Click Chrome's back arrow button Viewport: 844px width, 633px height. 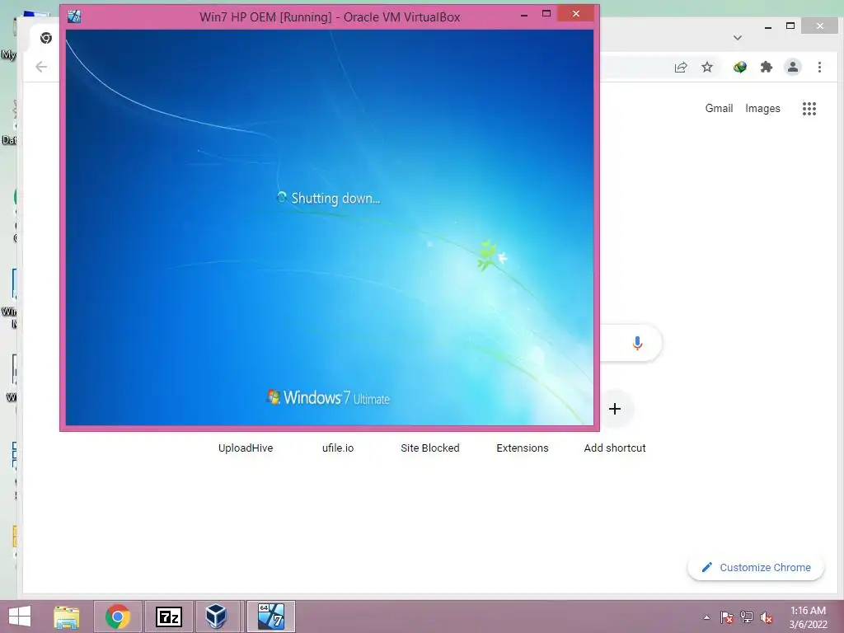41,67
